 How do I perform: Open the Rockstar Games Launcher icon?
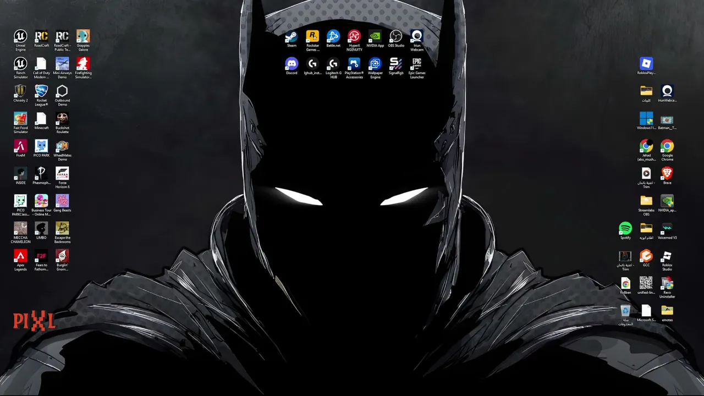(x=312, y=40)
